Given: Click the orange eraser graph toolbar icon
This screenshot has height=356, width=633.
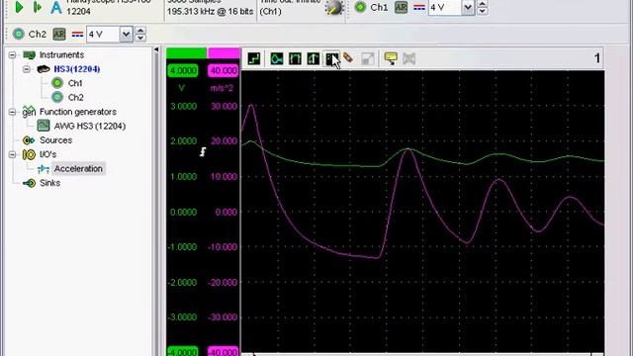Looking at the screenshot, I should click(348, 58).
